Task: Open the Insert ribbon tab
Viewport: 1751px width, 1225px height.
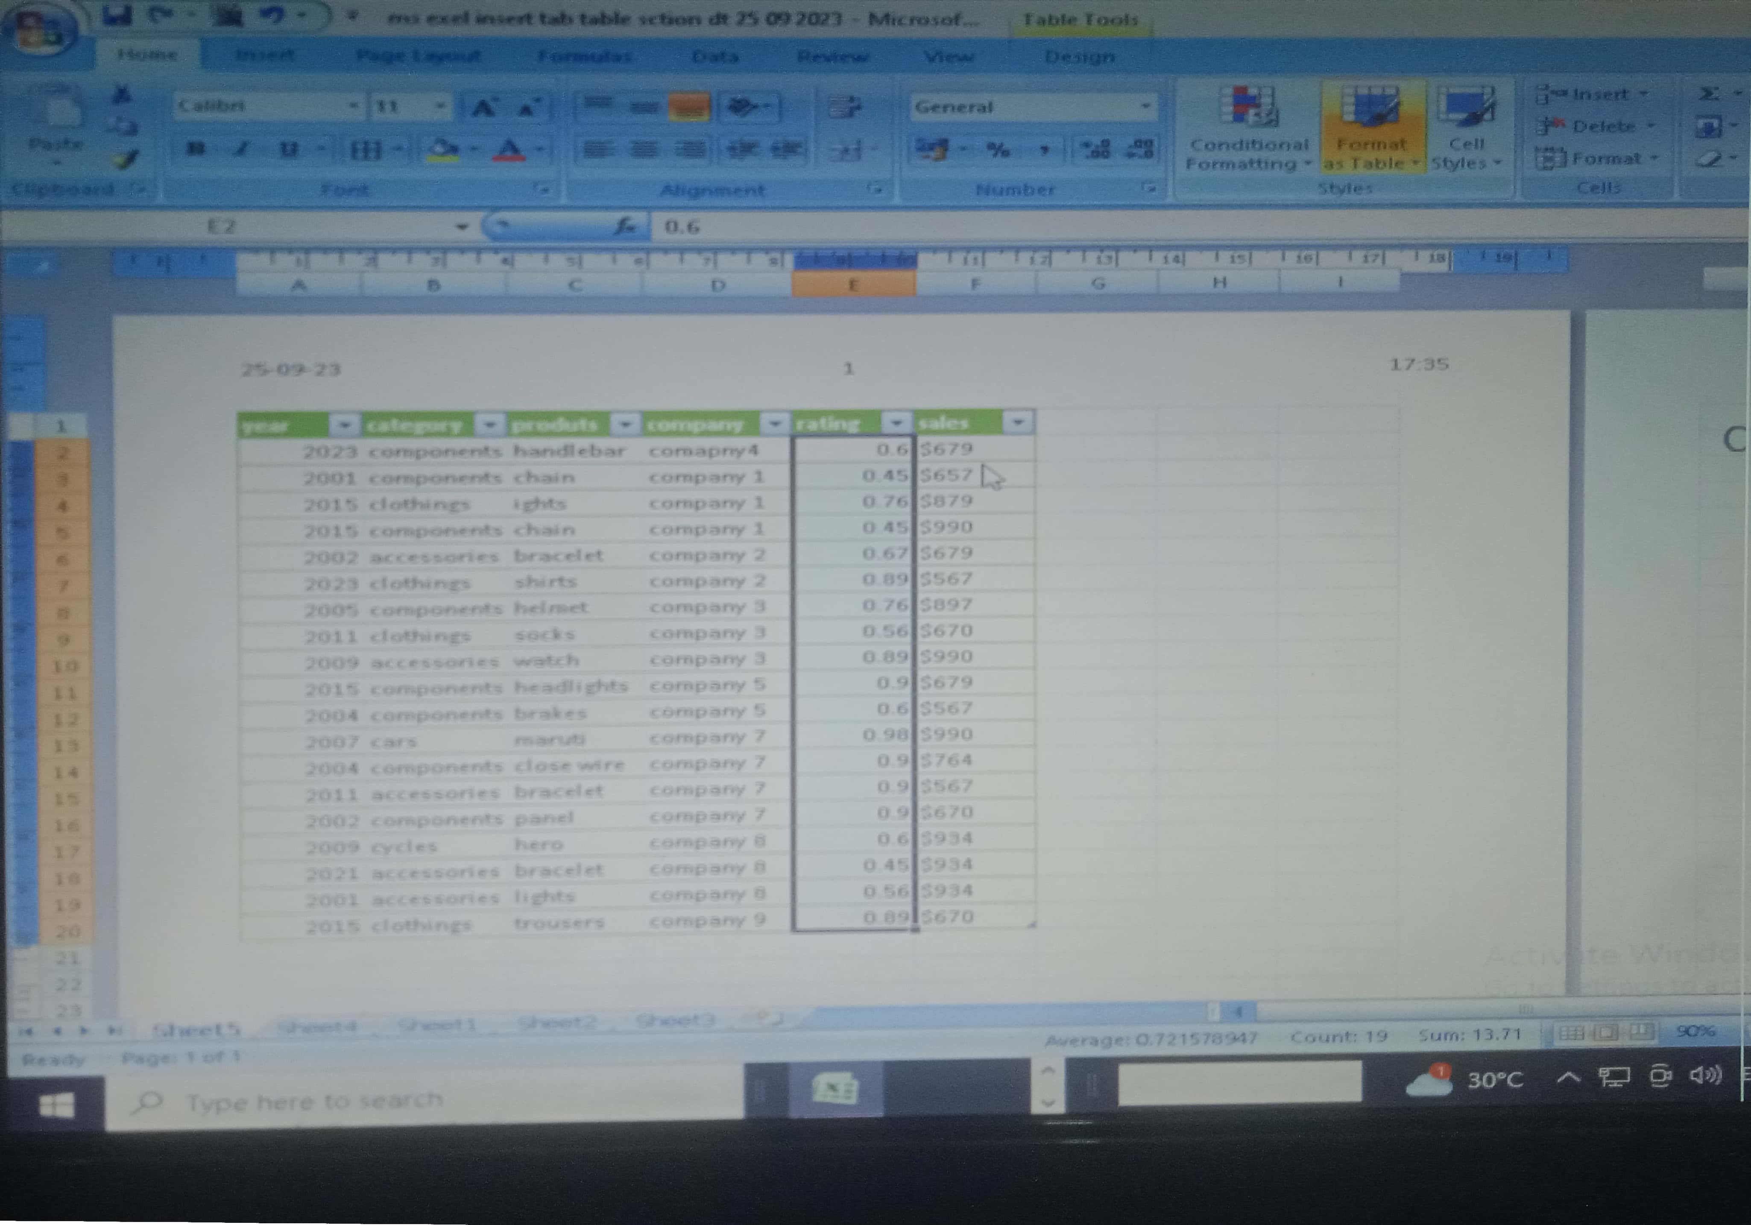Action: (265, 55)
